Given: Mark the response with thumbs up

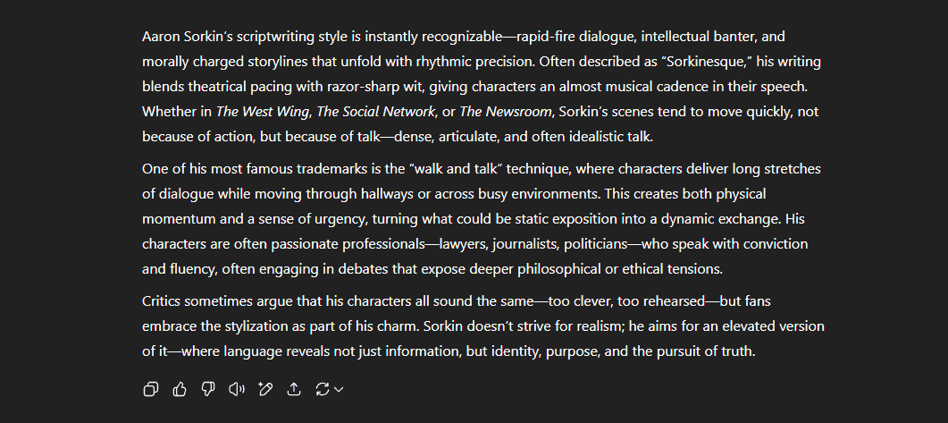Looking at the screenshot, I should pyautogui.click(x=180, y=389).
